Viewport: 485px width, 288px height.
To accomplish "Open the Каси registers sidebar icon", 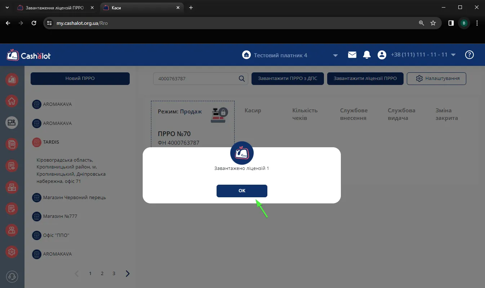I will coord(12,123).
